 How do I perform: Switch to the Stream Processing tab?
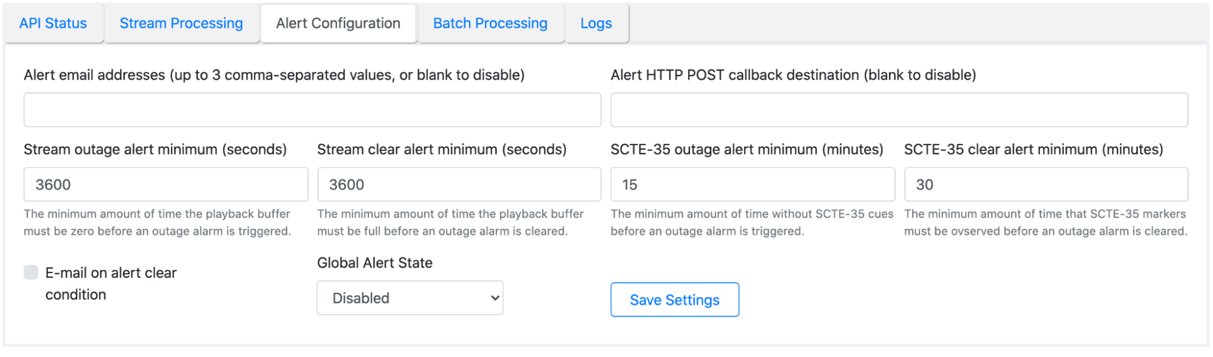(181, 24)
